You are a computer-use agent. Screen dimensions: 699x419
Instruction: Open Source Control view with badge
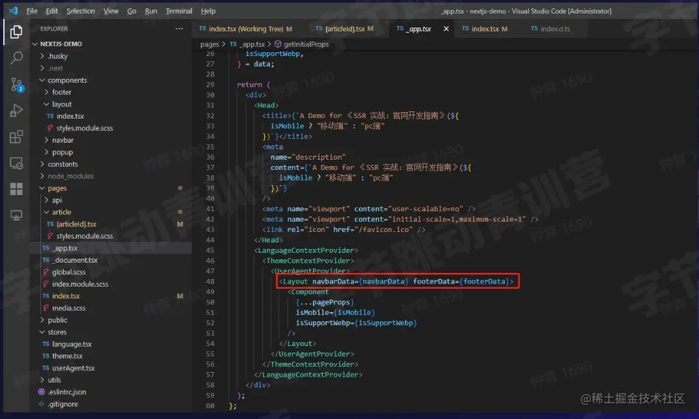tap(16, 84)
